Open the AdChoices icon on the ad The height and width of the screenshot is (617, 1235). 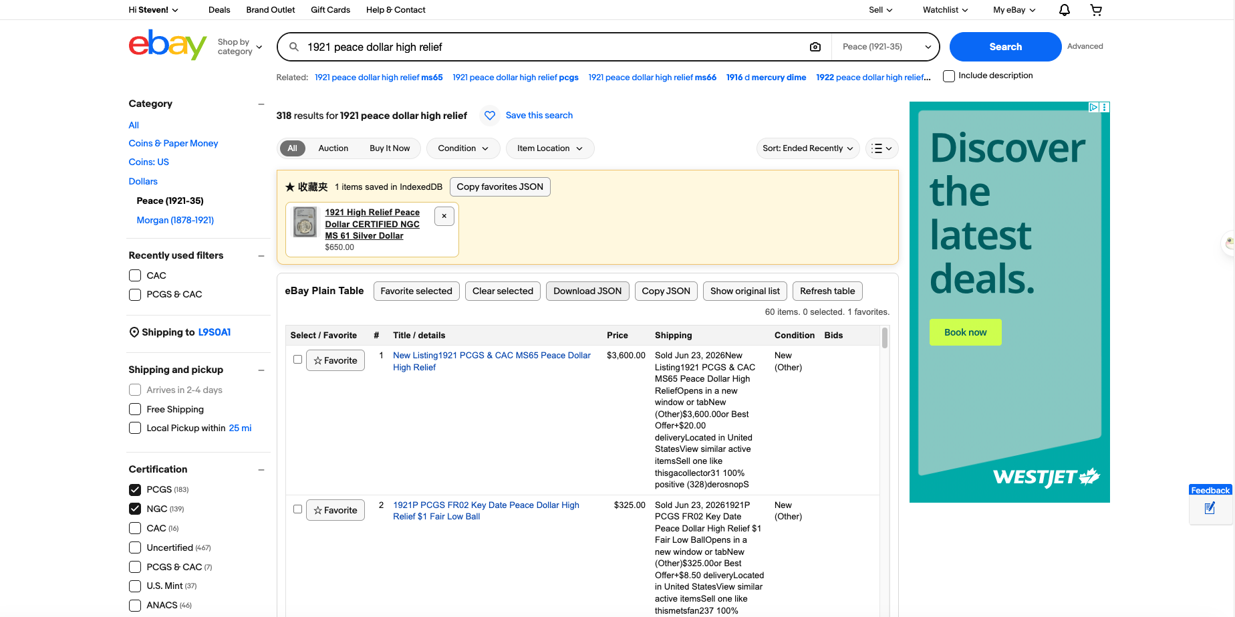pos(1094,107)
